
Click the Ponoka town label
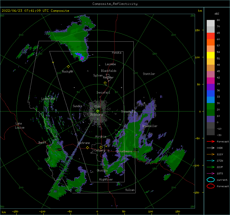click(117, 53)
